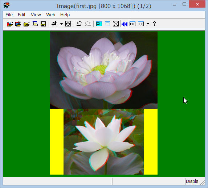
Task: Click the cyan windowed view icon
Action: coord(99,24)
